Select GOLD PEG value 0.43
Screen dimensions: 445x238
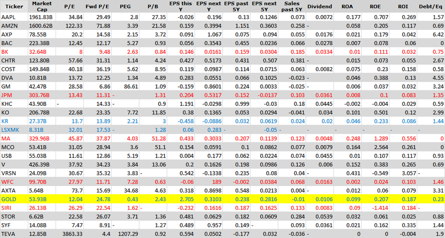pos(133,199)
